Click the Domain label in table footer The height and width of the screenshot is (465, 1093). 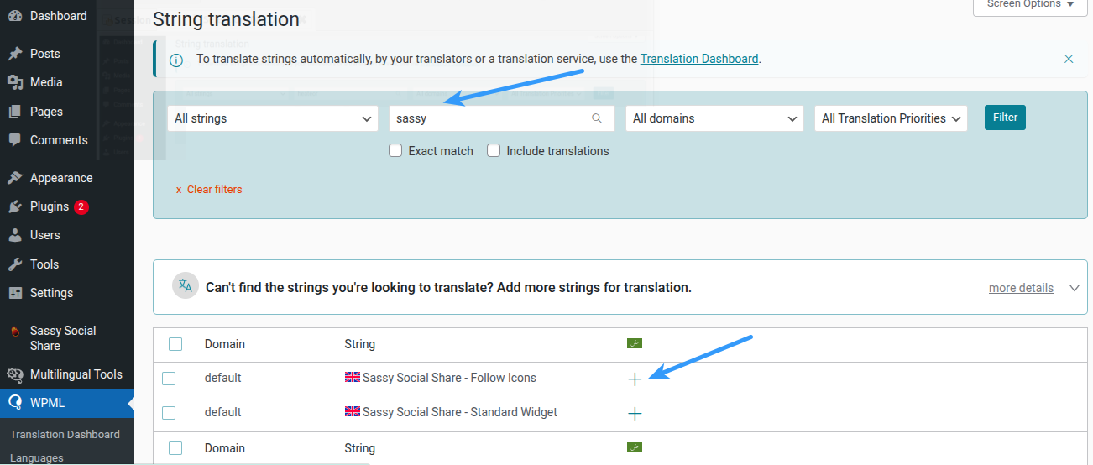(225, 448)
